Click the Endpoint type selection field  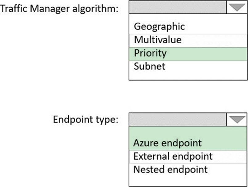[178, 119]
